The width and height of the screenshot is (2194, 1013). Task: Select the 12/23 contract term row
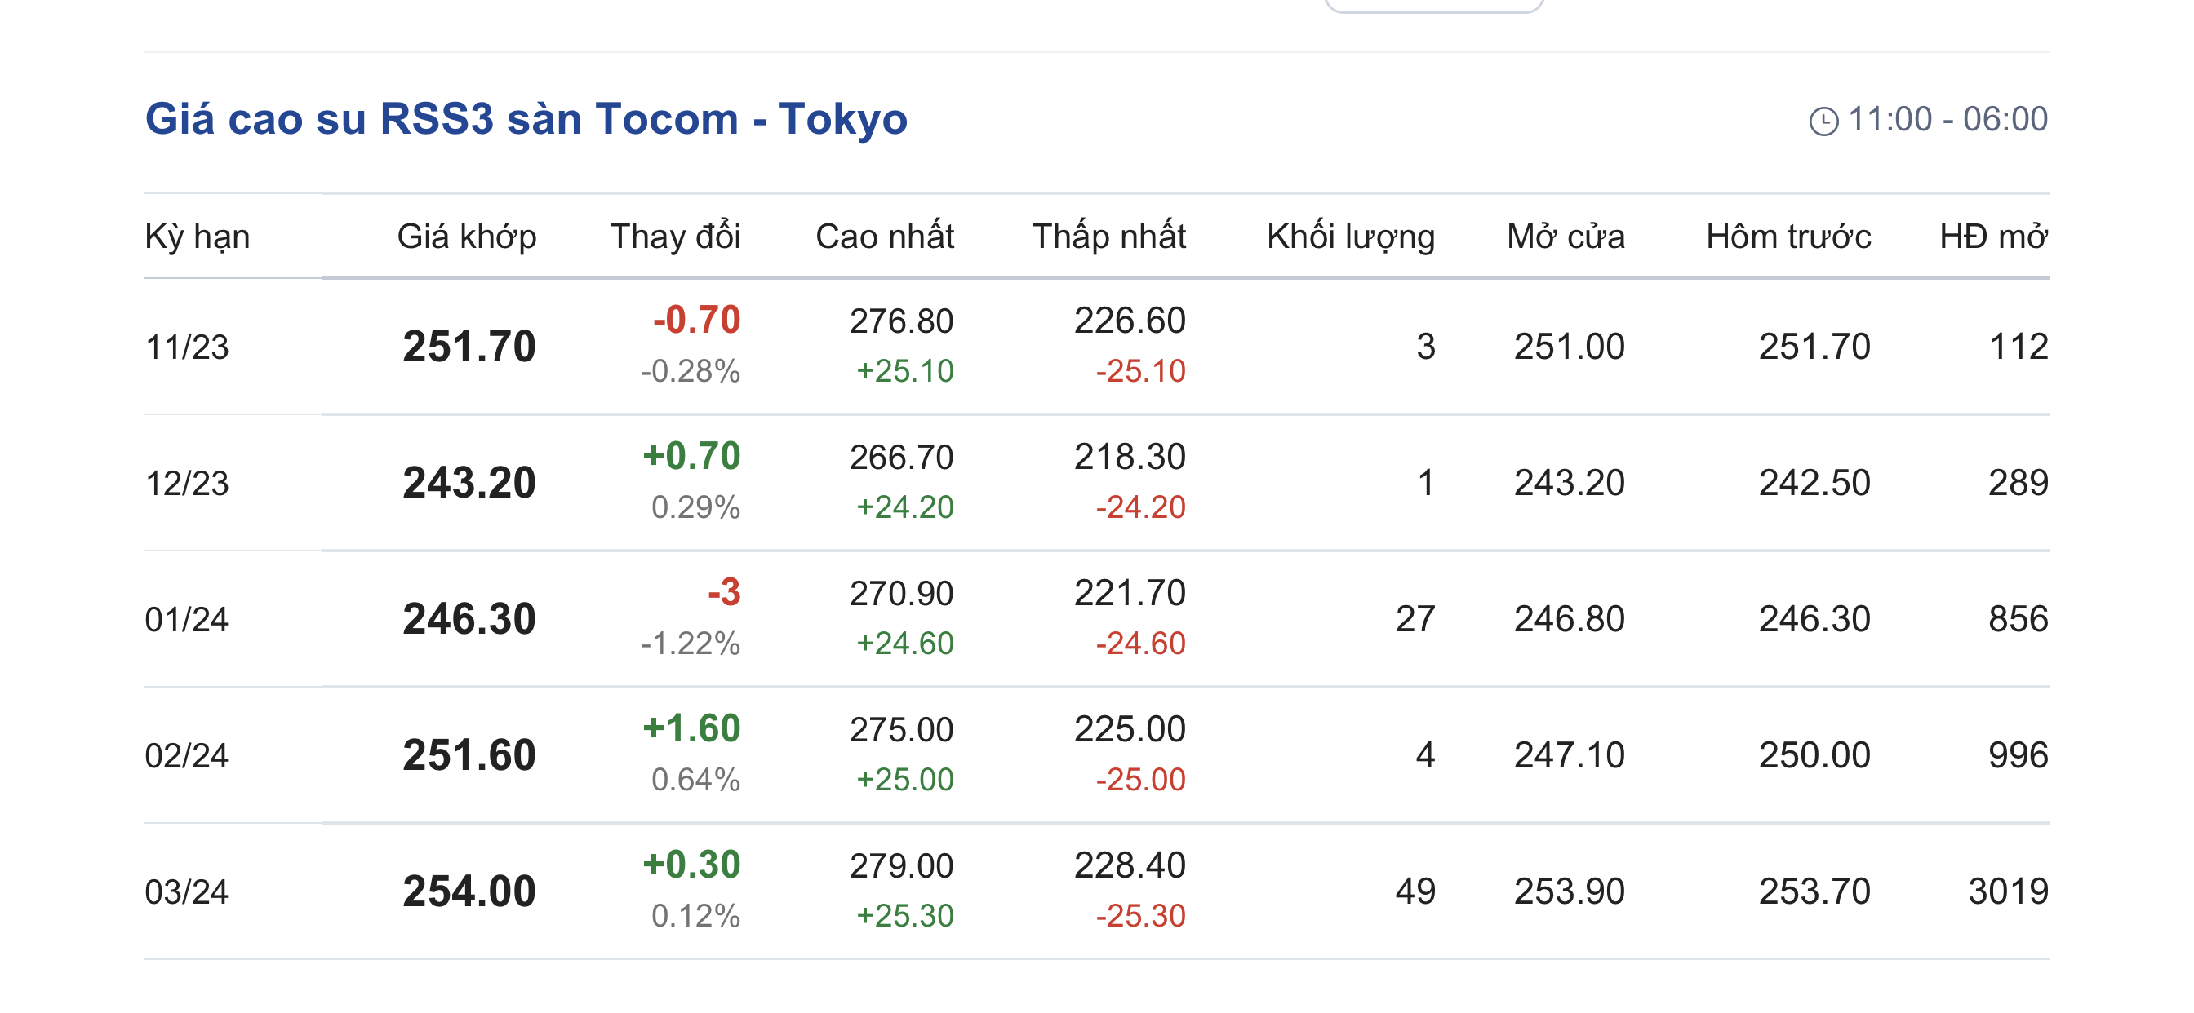click(188, 484)
